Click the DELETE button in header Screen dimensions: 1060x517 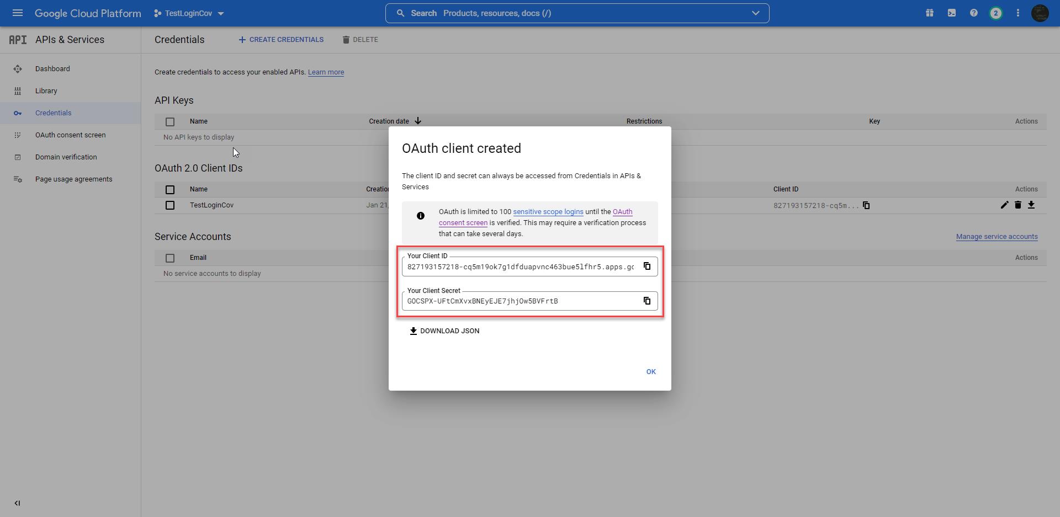[x=360, y=40]
